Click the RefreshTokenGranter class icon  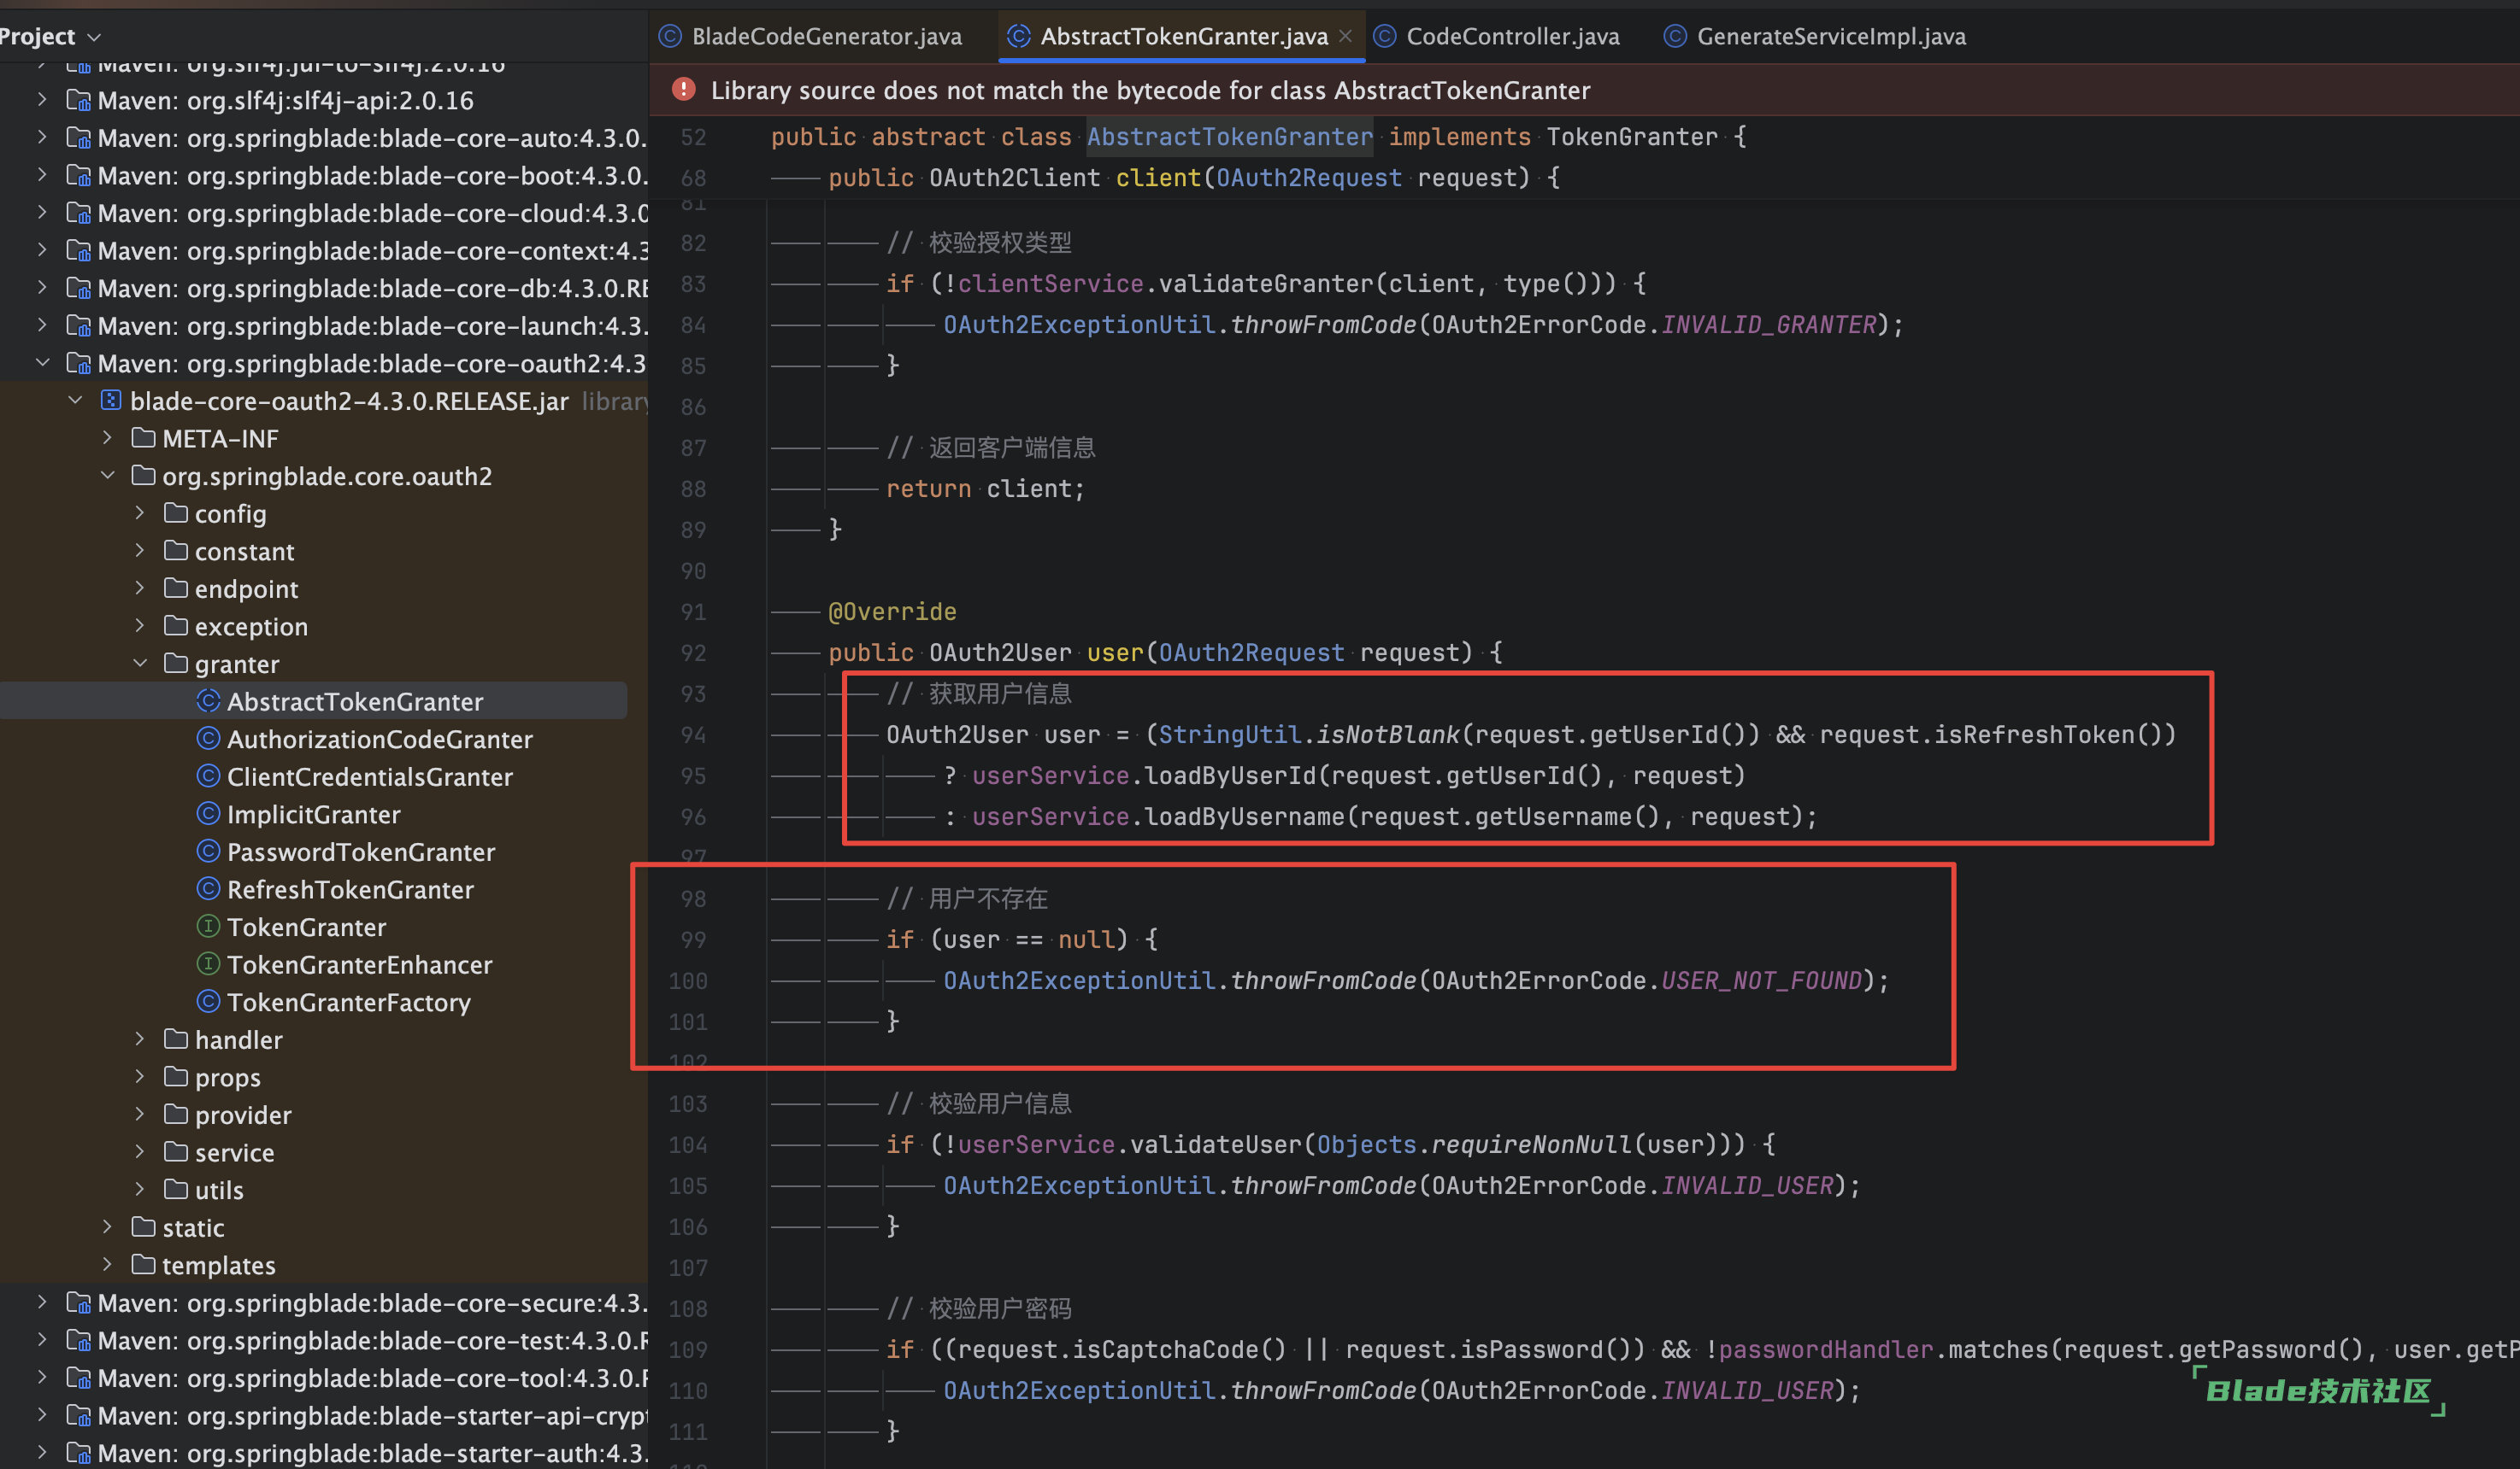pos(208,889)
